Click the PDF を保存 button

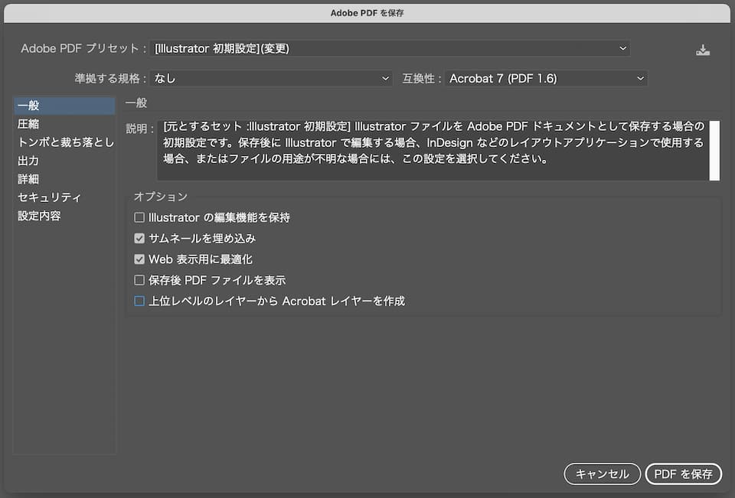pyautogui.click(x=683, y=474)
